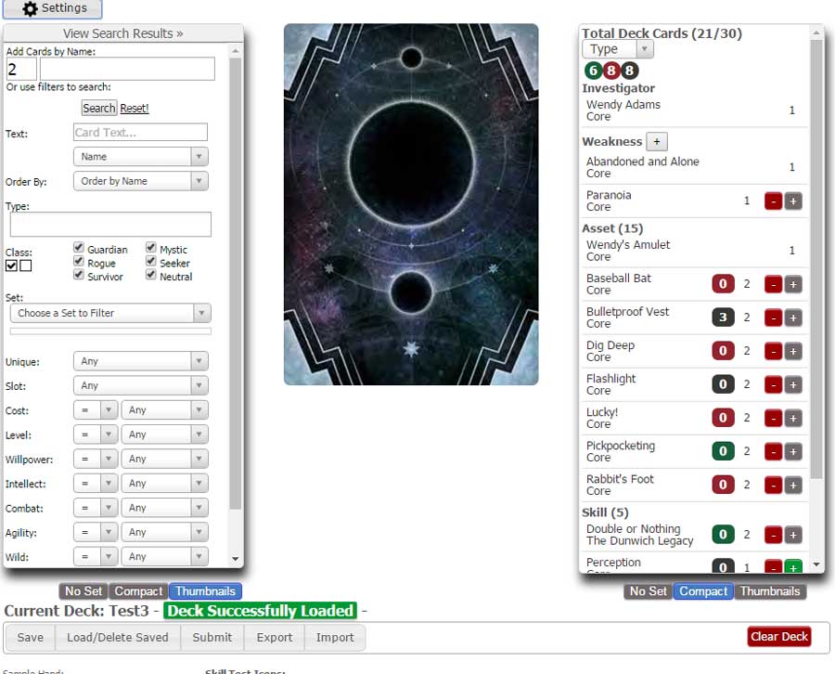Click the green 6 counter badge
Screen dimensions: 835x674
tap(593, 71)
